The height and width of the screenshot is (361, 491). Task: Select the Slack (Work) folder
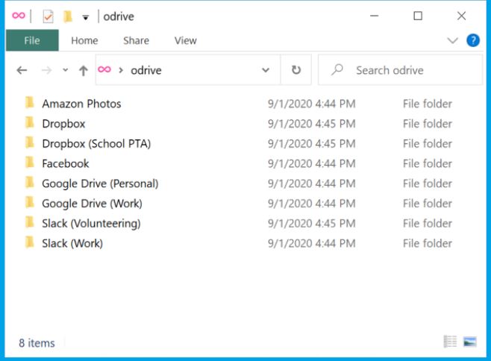72,243
